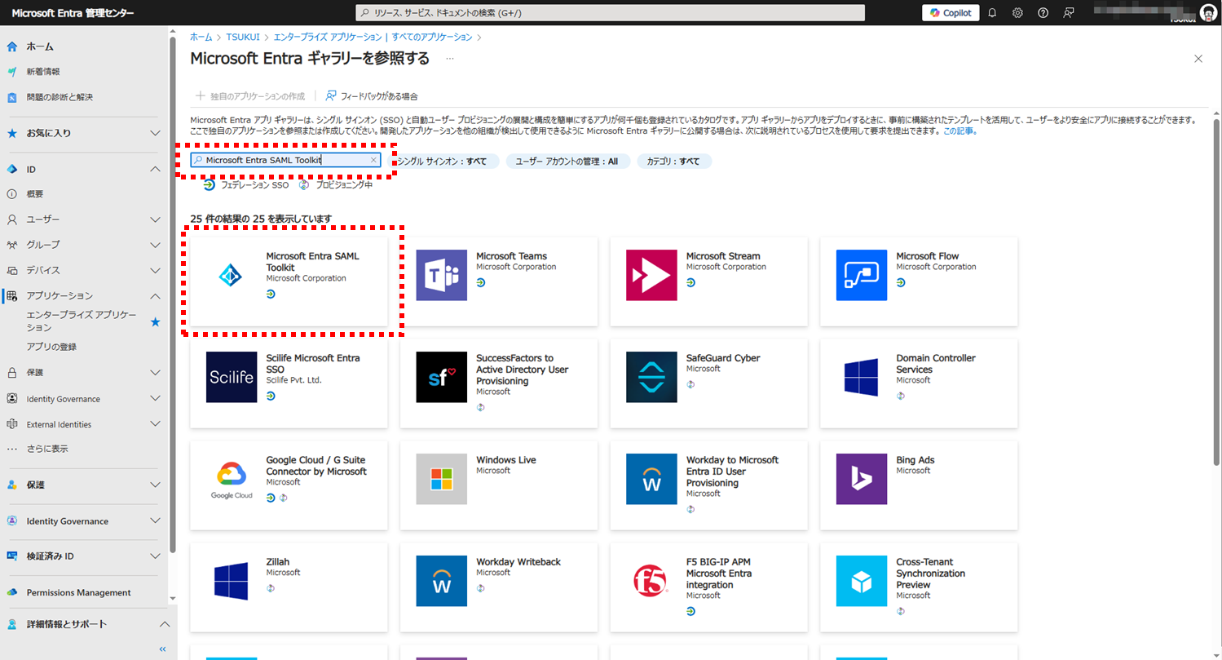Click the Microsoft Entra SAML Toolkit app icon
Viewport: 1222px width, 660px height.
click(232, 276)
